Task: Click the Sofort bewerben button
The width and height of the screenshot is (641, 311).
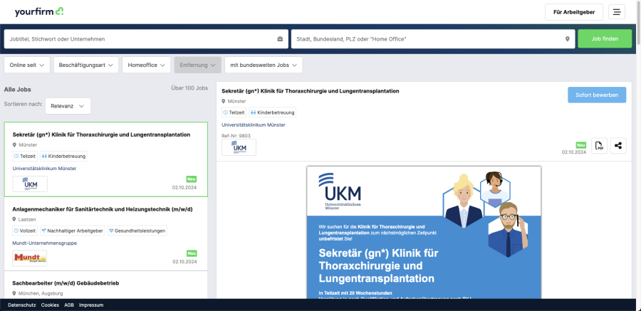Action: click(596, 95)
